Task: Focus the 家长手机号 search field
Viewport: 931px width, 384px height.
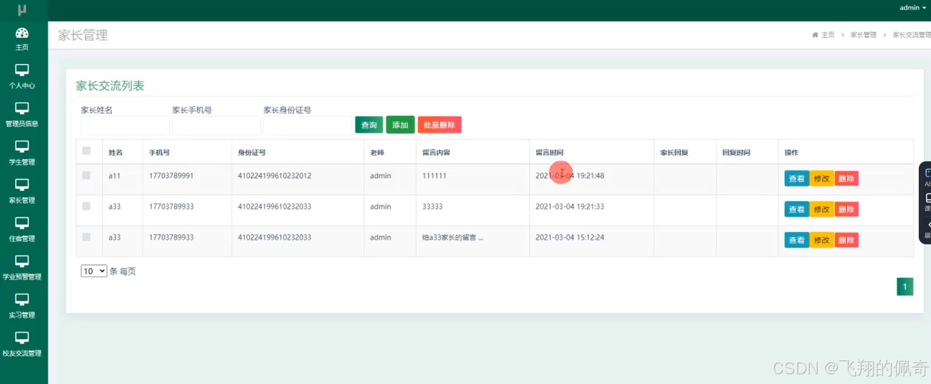Action: 216,126
